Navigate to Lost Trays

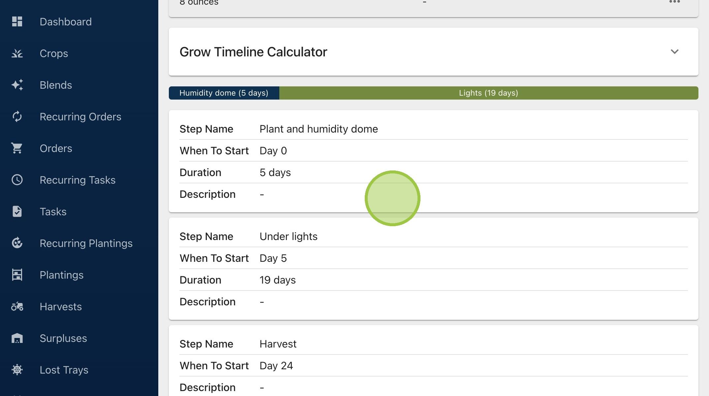[x=64, y=370]
